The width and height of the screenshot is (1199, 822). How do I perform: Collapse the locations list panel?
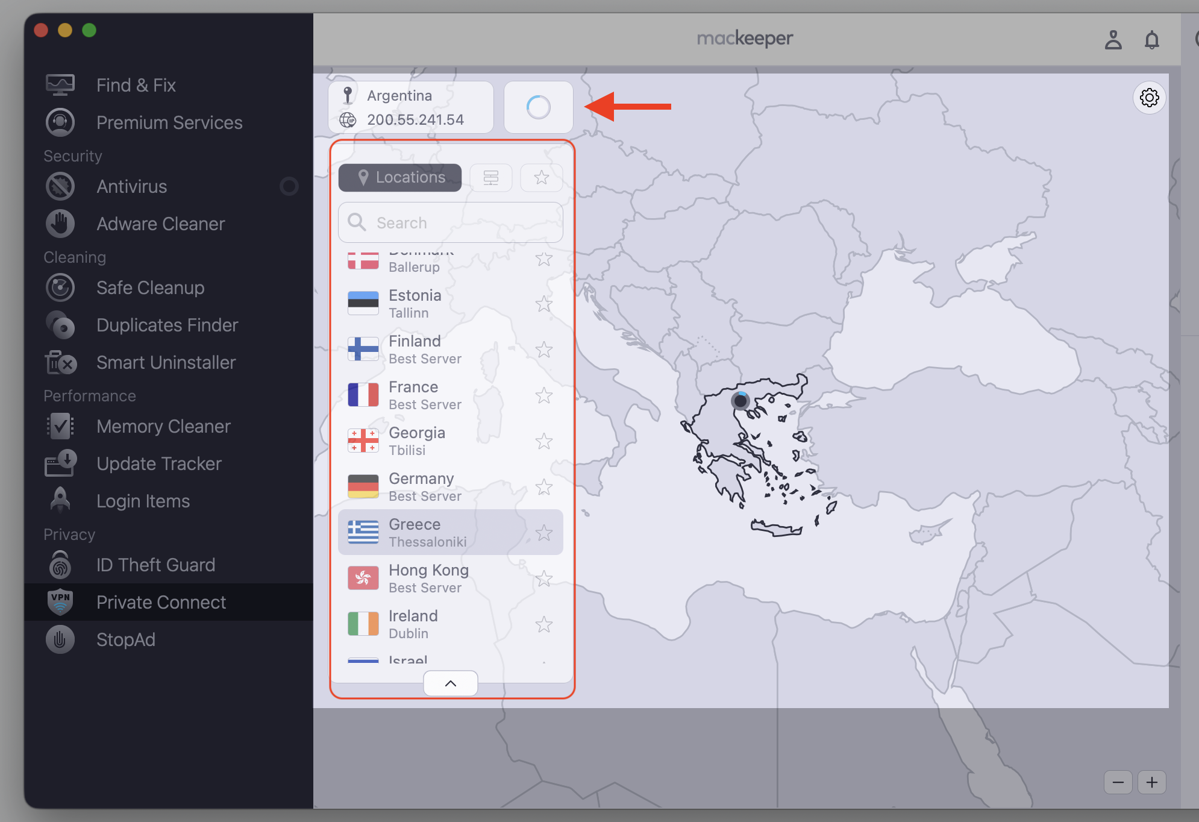(450, 683)
